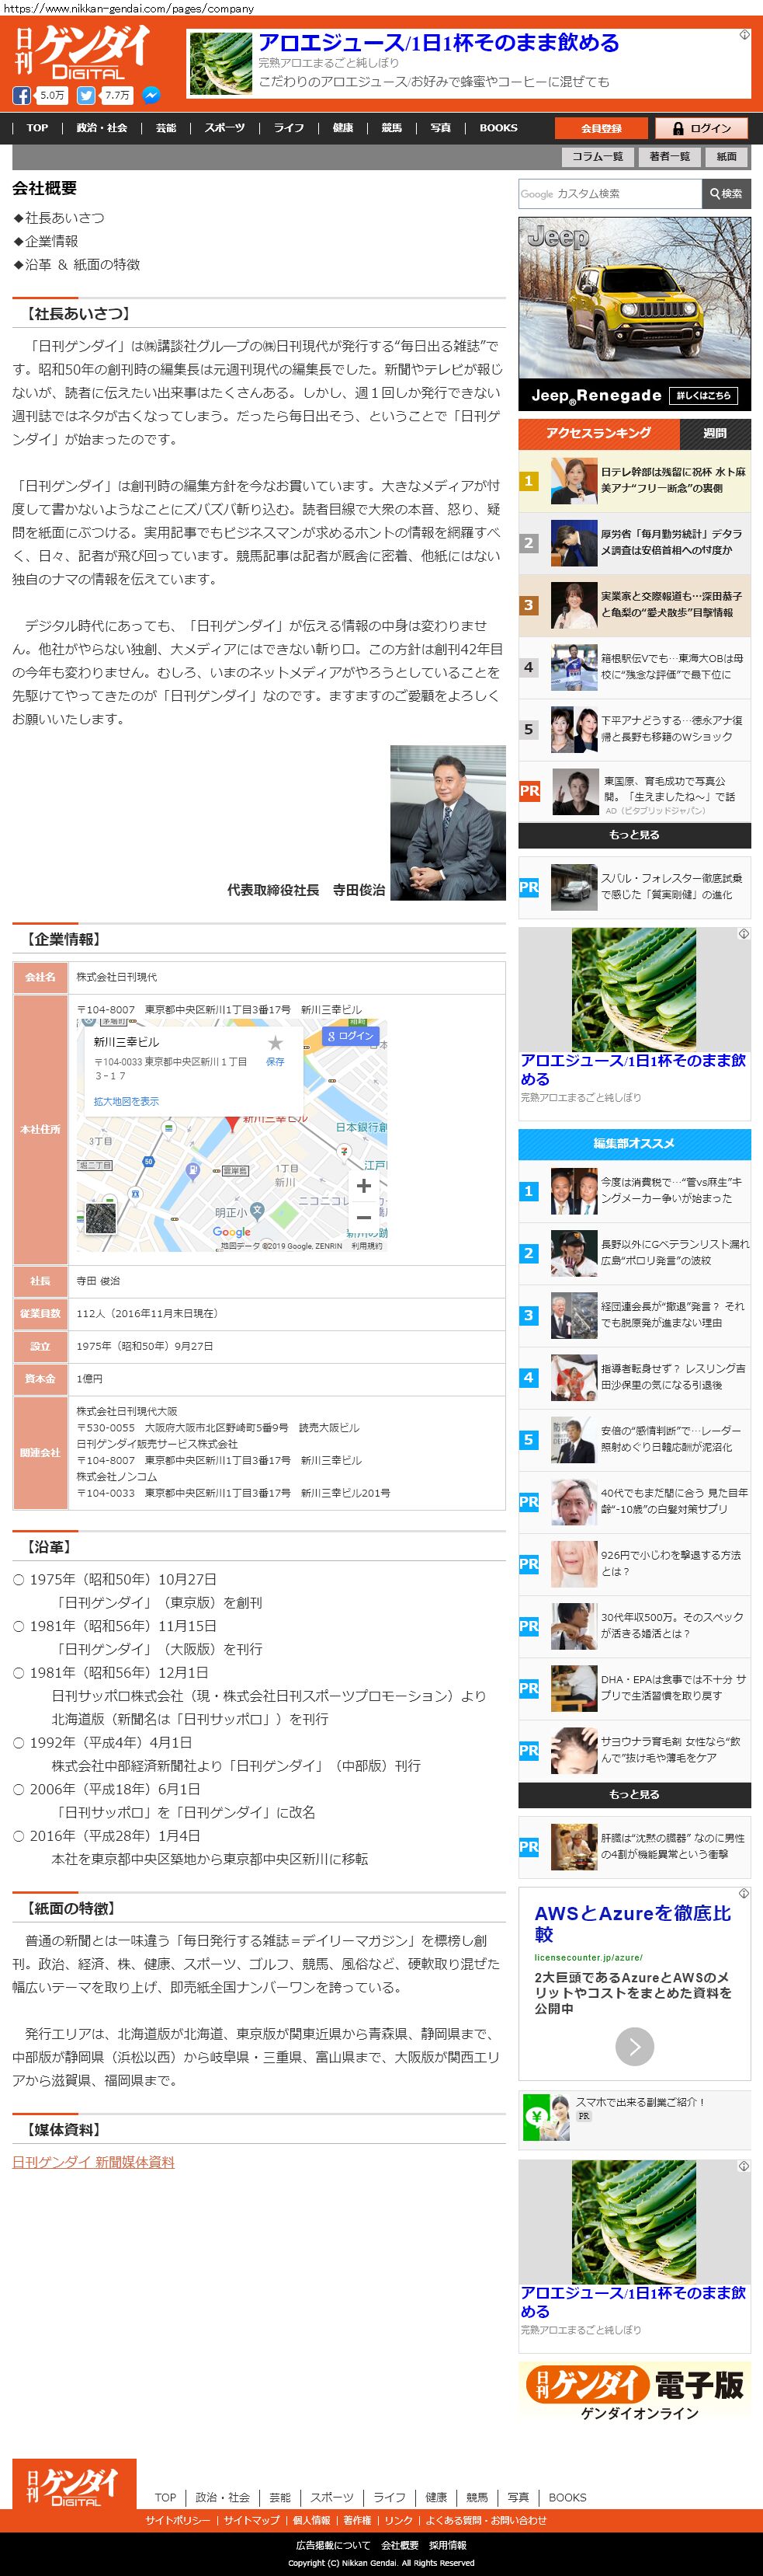The image size is (763, 2576).
Task: Click the lock icon ログイン button
Action: point(700,128)
